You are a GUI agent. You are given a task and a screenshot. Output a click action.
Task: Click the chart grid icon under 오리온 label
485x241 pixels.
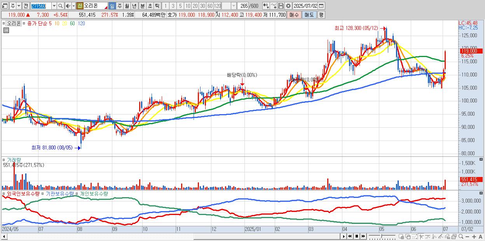[6, 29]
